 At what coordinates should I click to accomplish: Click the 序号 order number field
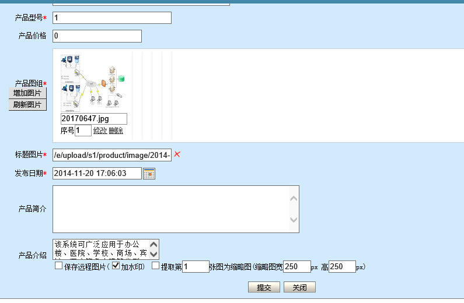(x=83, y=131)
